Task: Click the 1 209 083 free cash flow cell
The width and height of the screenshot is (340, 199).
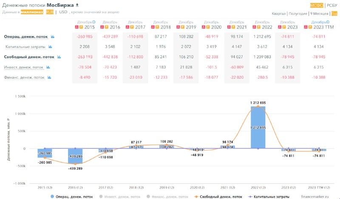Action: [x=262, y=57]
